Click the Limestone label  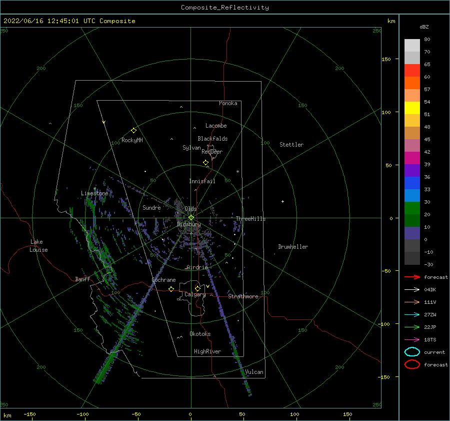tap(94, 193)
